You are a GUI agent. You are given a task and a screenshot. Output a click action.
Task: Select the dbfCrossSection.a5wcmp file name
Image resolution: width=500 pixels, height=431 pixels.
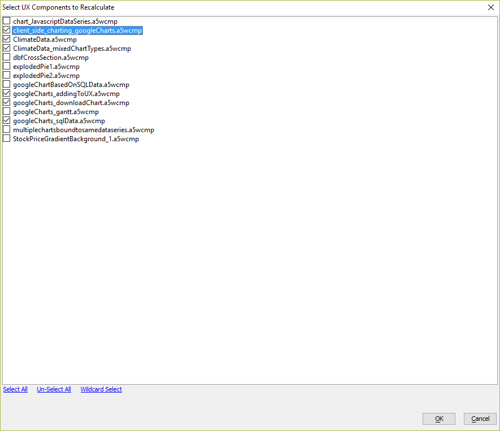[51, 58]
